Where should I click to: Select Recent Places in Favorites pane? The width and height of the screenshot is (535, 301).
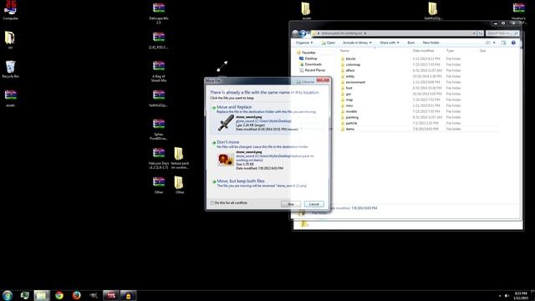click(x=312, y=70)
